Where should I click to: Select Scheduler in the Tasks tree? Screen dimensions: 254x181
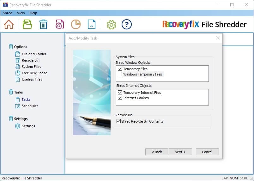30,106
